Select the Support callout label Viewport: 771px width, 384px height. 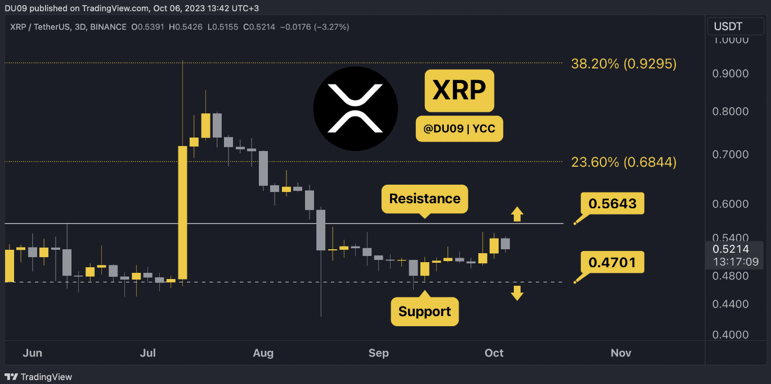pos(424,312)
